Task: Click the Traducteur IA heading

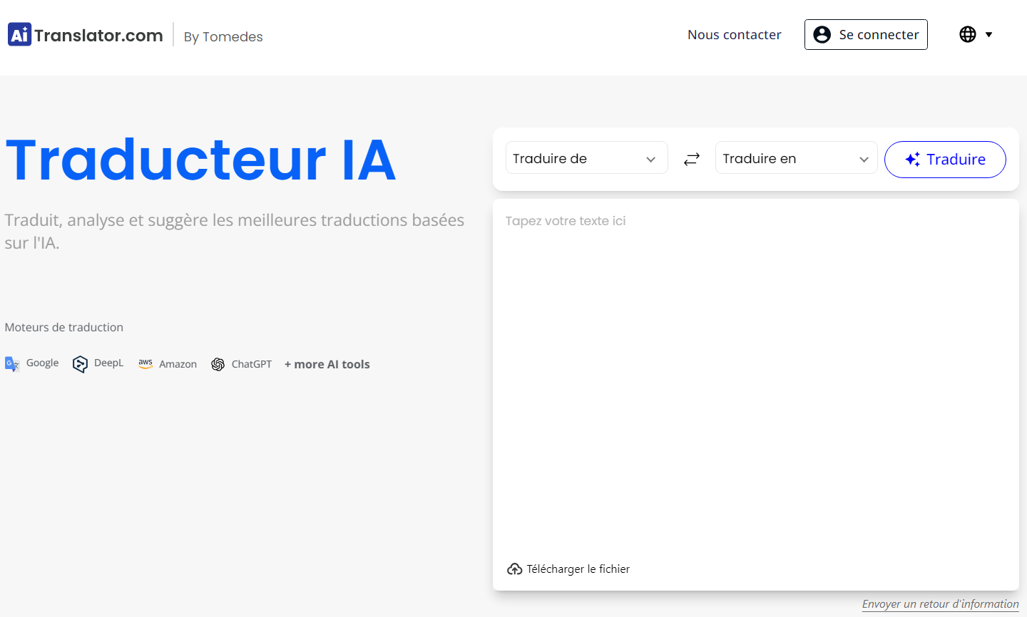Action: (x=200, y=160)
